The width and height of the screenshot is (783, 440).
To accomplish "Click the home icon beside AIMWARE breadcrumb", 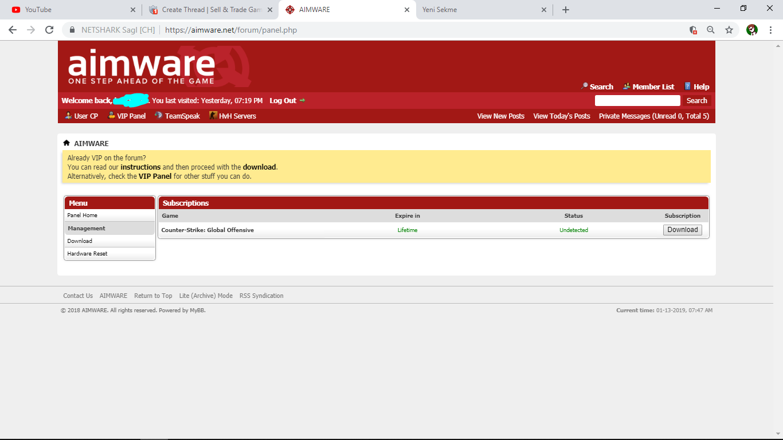I will pos(66,143).
